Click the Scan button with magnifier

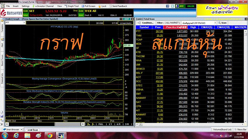click(x=222, y=23)
